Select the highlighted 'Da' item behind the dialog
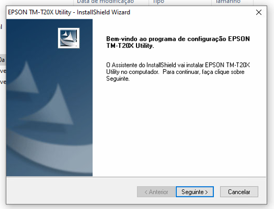The image size is (274, 209). pyautogui.click(x=3, y=60)
